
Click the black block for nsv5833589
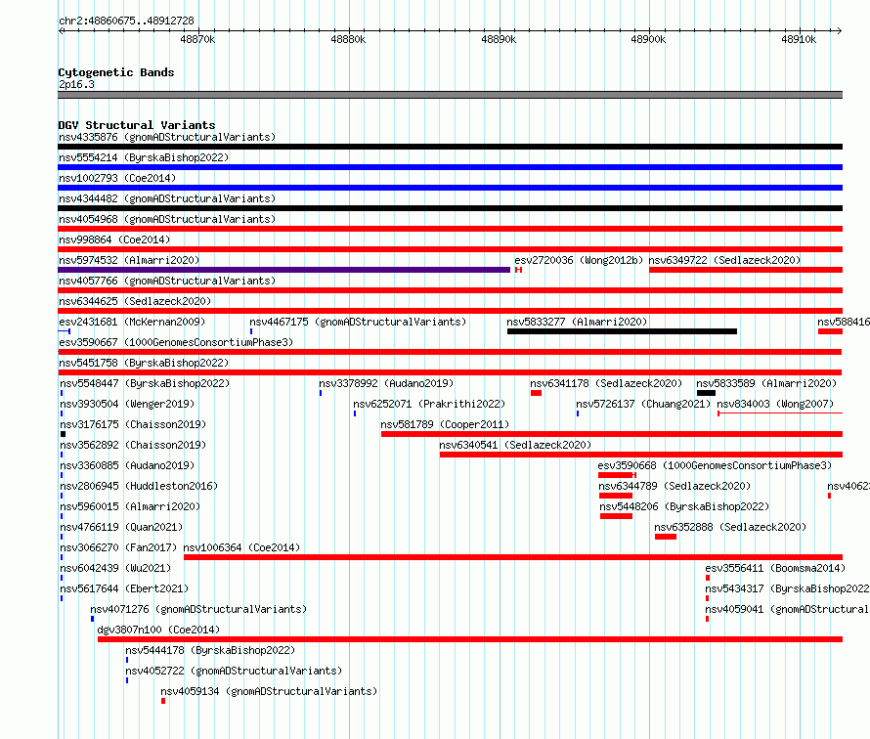[706, 393]
